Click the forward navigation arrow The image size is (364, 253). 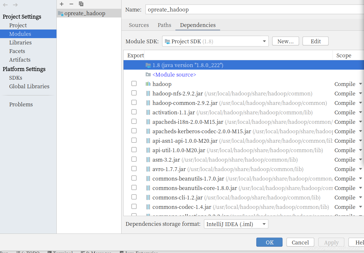pyautogui.click(x=15, y=5)
